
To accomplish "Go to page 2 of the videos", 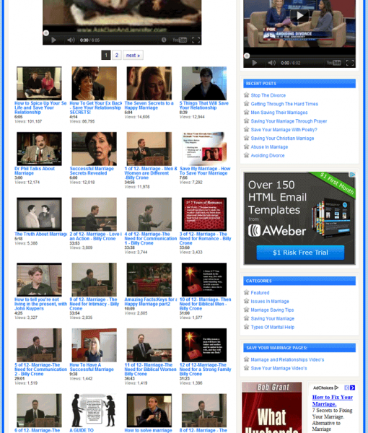I will click(x=117, y=56).
